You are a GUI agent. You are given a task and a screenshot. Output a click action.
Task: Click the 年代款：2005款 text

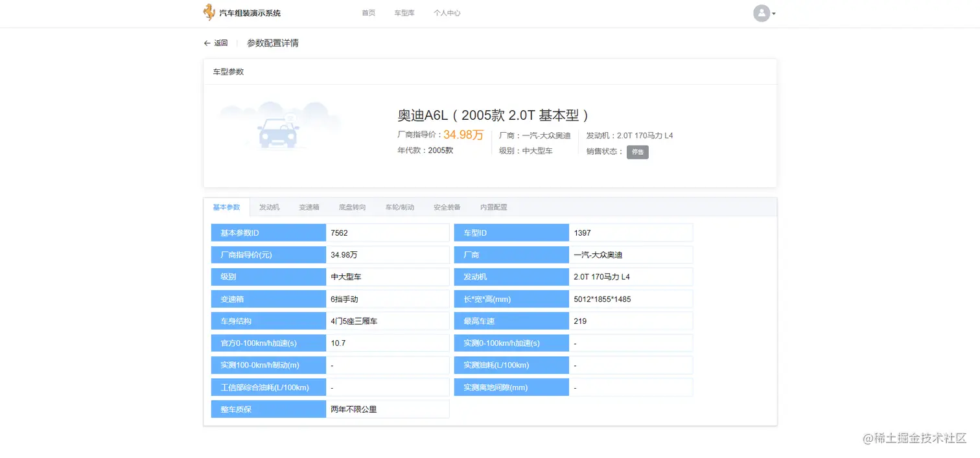425,150
